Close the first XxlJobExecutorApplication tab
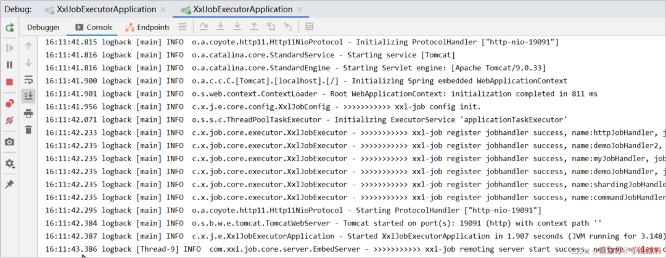The height and width of the screenshot is (258, 666). (x=163, y=9)
